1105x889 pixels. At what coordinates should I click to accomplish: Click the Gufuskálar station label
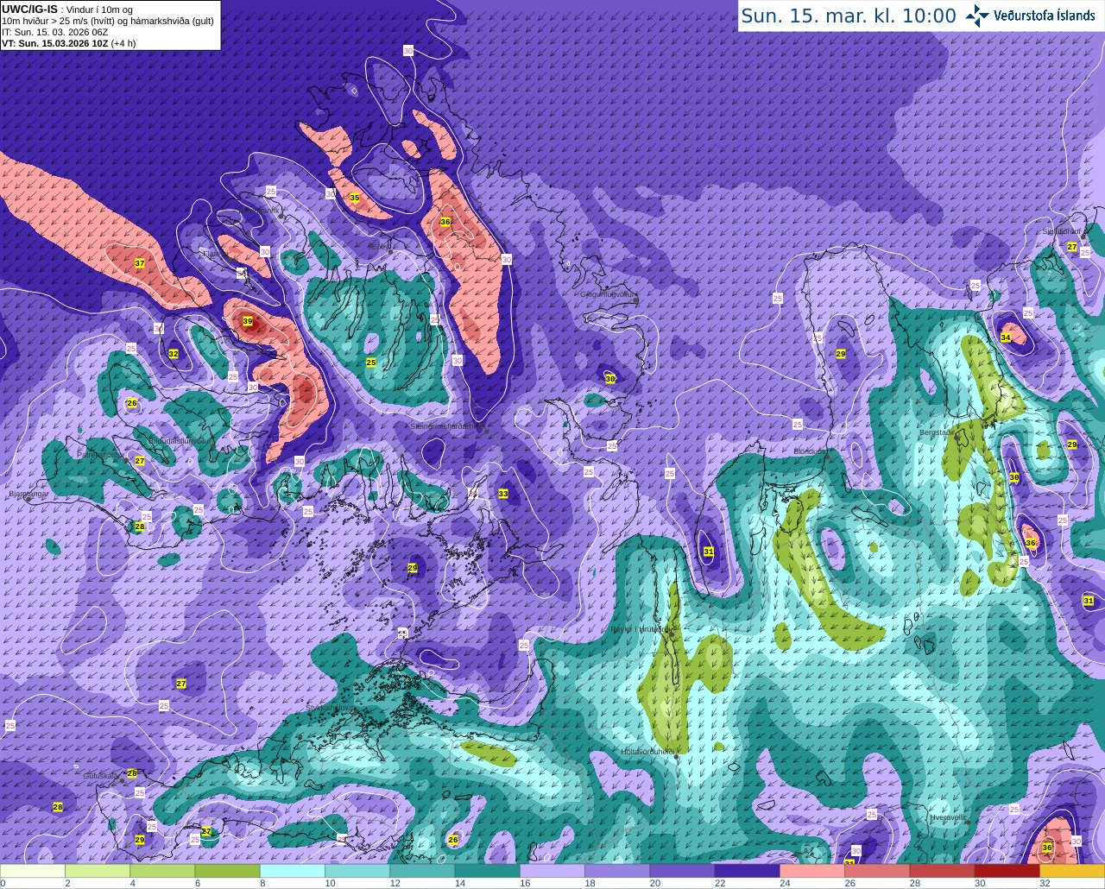pos(101,776)
